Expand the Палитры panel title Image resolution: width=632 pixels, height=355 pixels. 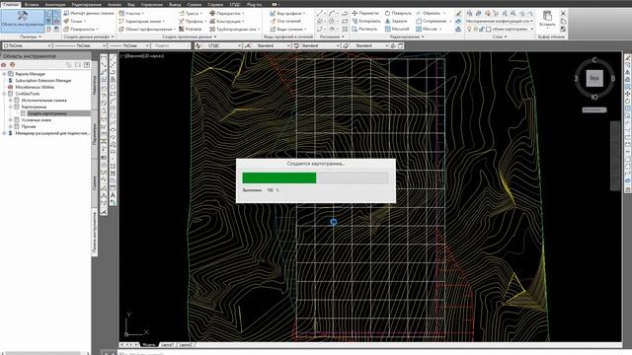click(31, 36)
